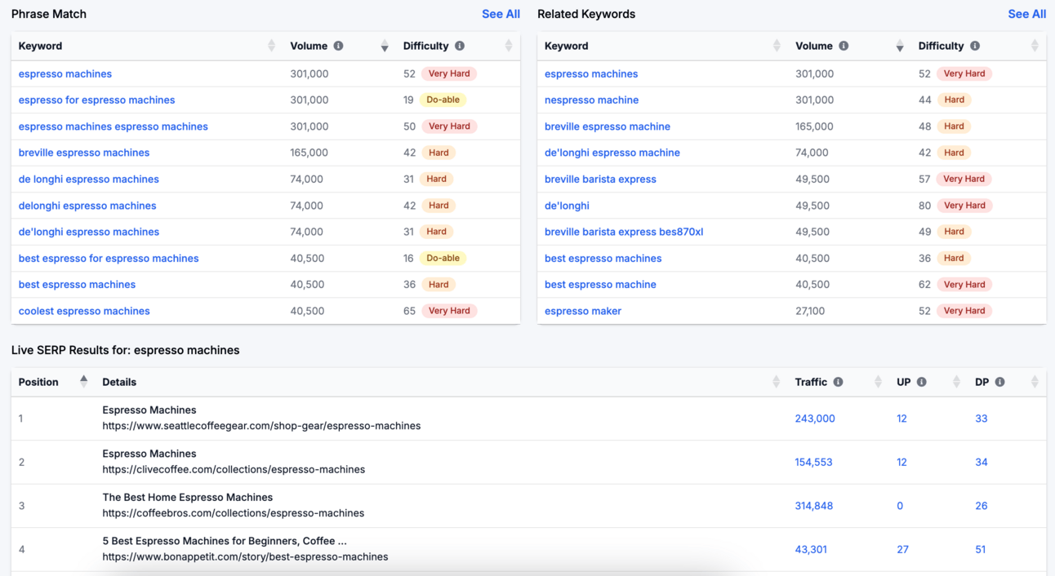Click DP value 26 for coffeebros
Image resolution: width=1055 pixels, height=576 pixels.
click(982, 506)
